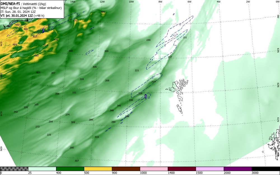Click the 631 value on the map
The image size is (280, 175).
tap(26, 29)
